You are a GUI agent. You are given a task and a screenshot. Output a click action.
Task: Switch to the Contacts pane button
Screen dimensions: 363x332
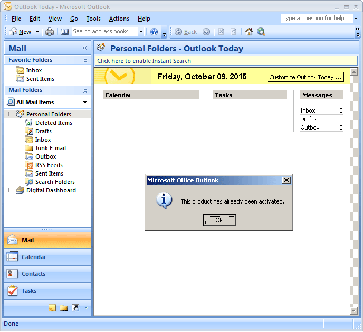(x=47, y=274)
